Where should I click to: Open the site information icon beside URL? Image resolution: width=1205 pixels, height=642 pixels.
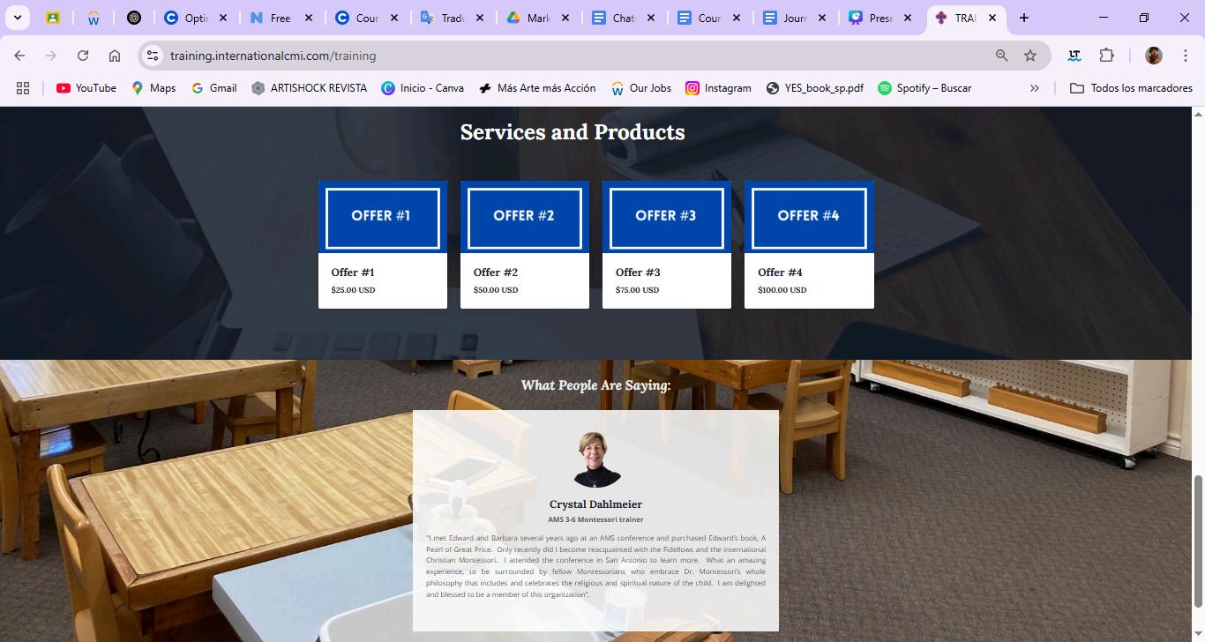tap(153, 56)
